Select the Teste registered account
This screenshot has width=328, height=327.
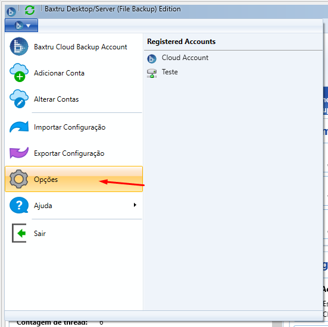pyautogui.click(x=233, y=72)
